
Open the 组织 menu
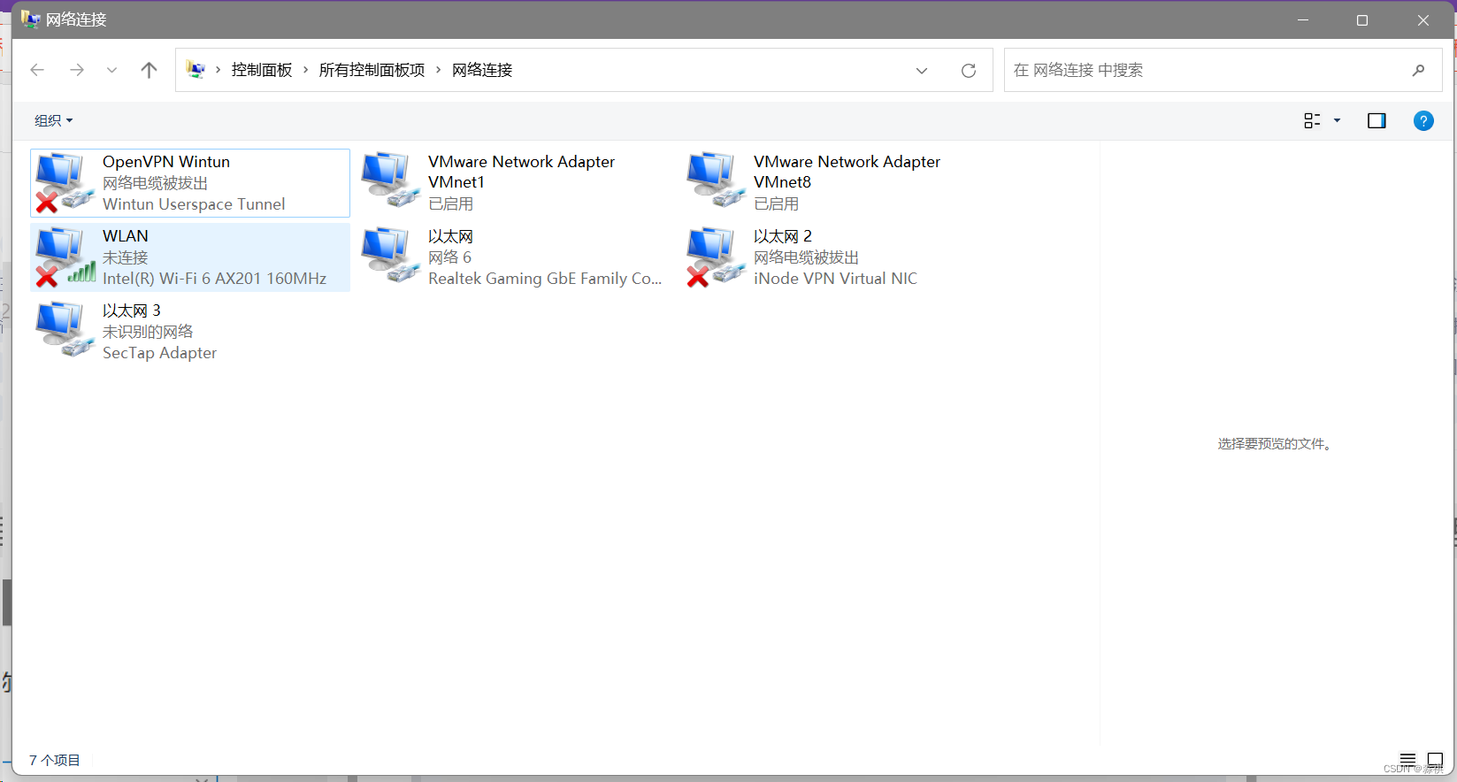pos(53,120)
